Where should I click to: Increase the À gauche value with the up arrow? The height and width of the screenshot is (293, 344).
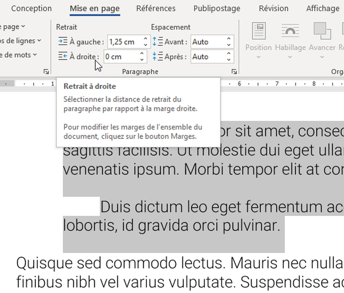146,39
